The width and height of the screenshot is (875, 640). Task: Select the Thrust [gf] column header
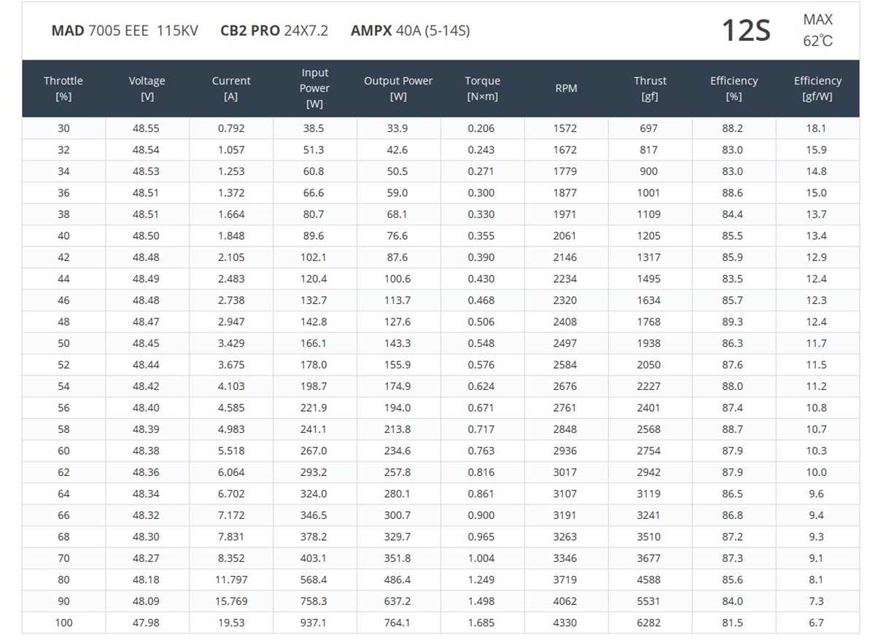coord(650,88)
